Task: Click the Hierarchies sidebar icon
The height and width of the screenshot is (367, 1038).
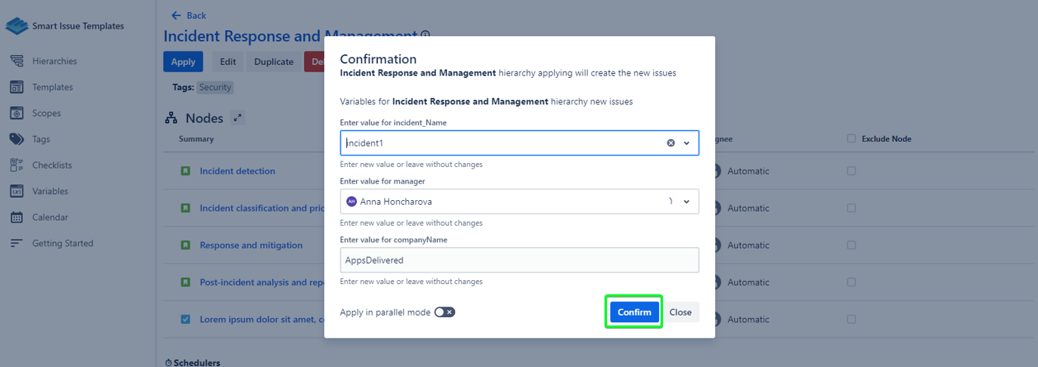Action: click(17, 61)
